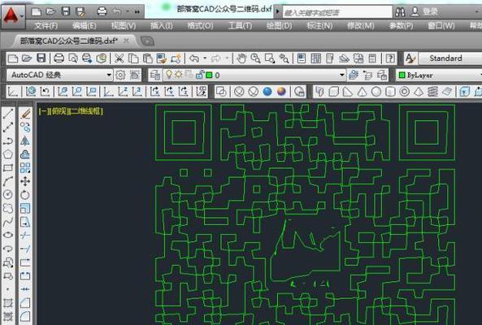Open the 格式(O) menu
This screenshot has width=482, height=325.
(200, 26)
